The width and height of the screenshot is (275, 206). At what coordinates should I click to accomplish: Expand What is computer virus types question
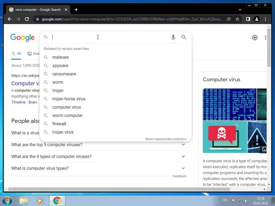tap(99, 168)
